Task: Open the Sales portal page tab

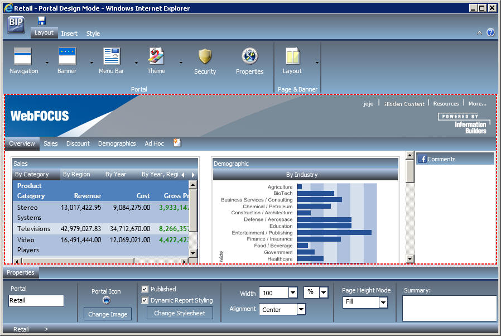Action: click(51, 143)
